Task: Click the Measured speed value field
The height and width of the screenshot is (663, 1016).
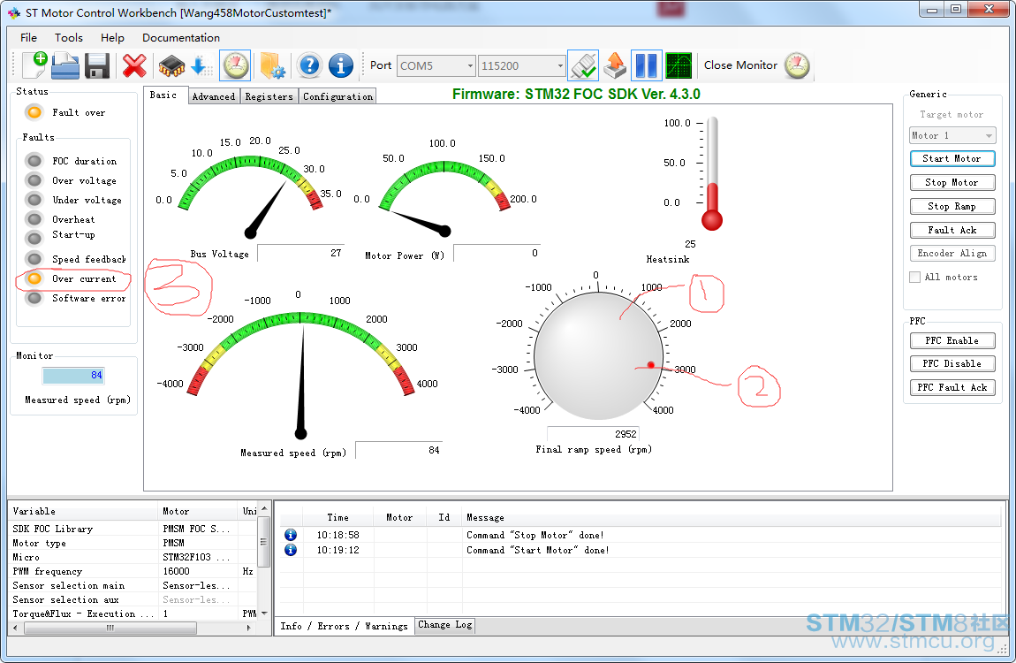Action: coord(399,450)
